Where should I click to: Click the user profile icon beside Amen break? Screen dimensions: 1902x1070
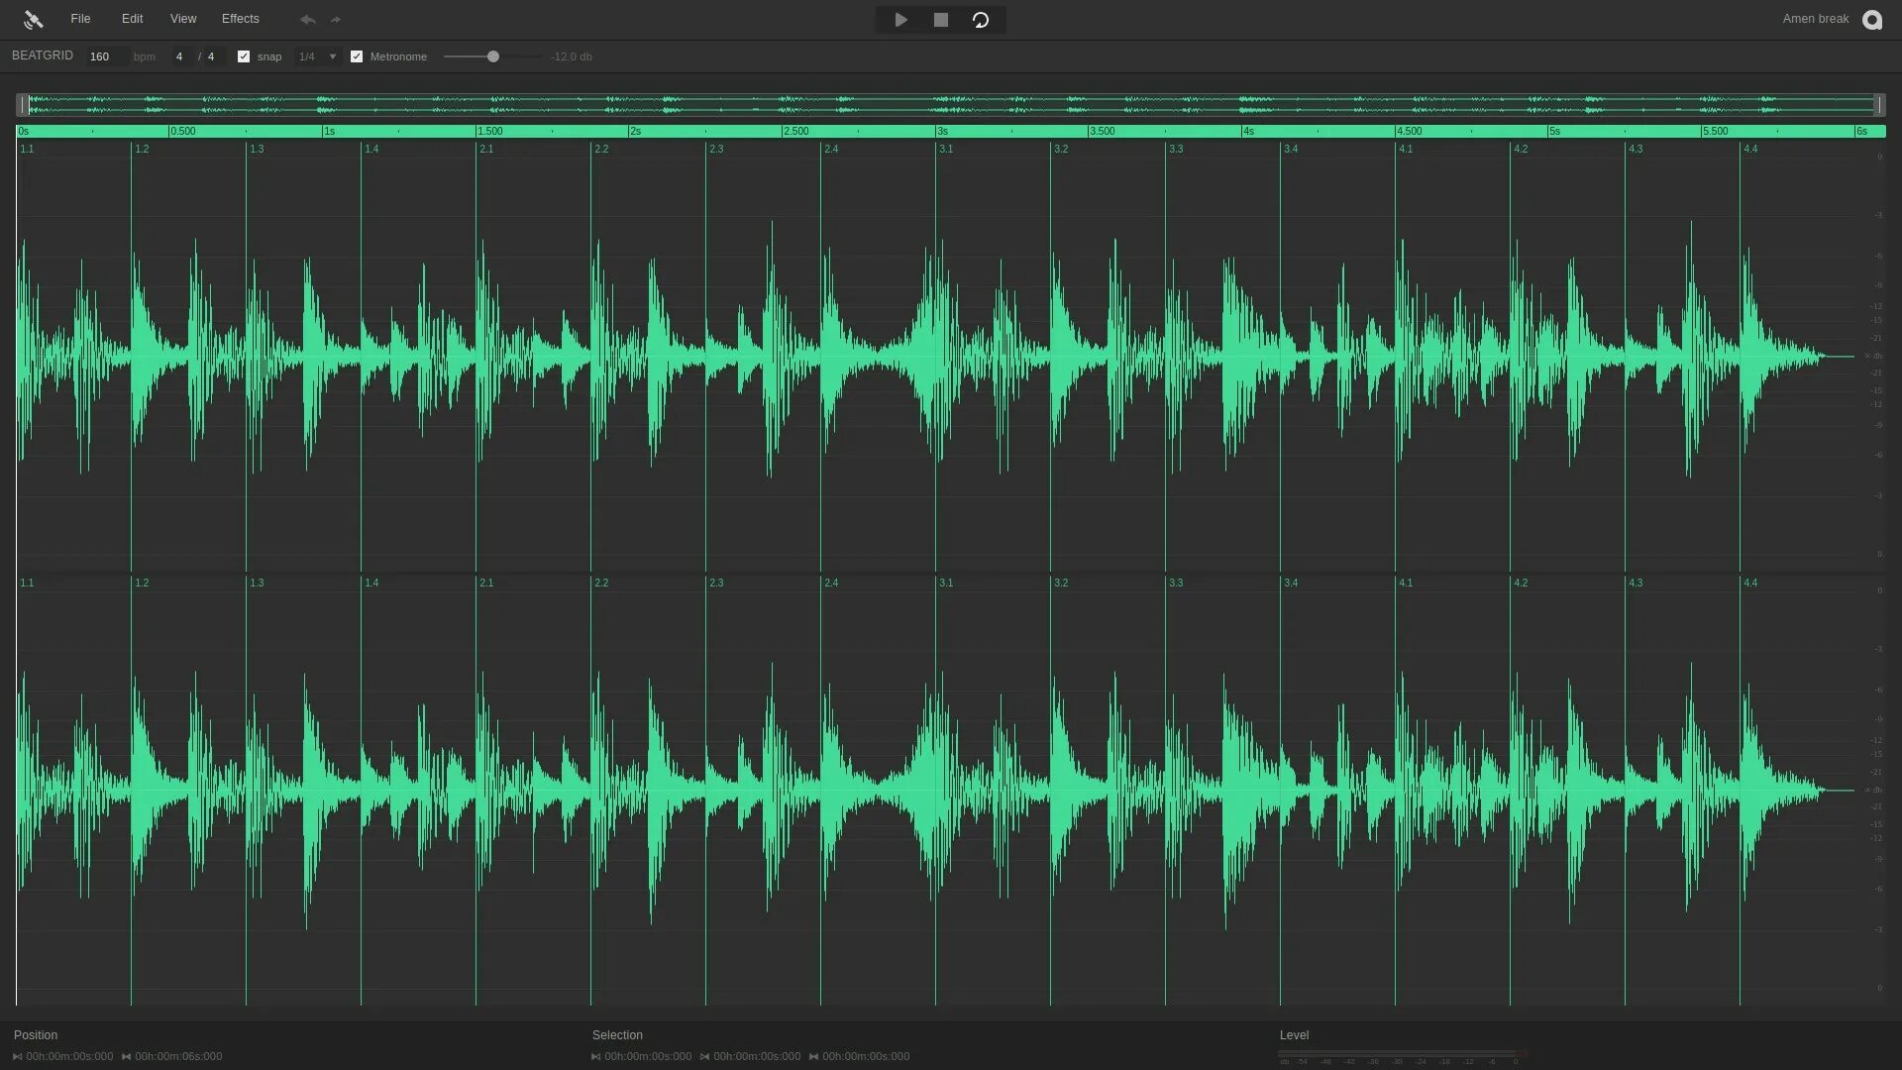1871,20
